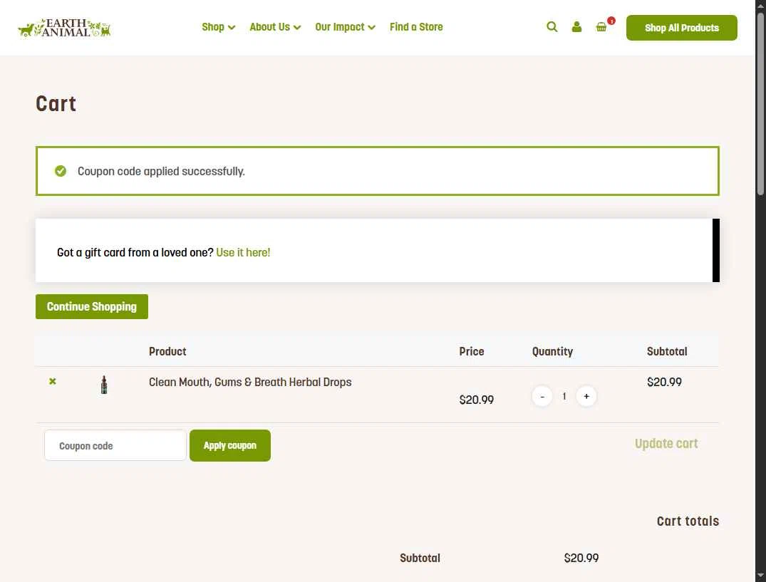Click the green success checkmark icon

click(x=61, y=171)
